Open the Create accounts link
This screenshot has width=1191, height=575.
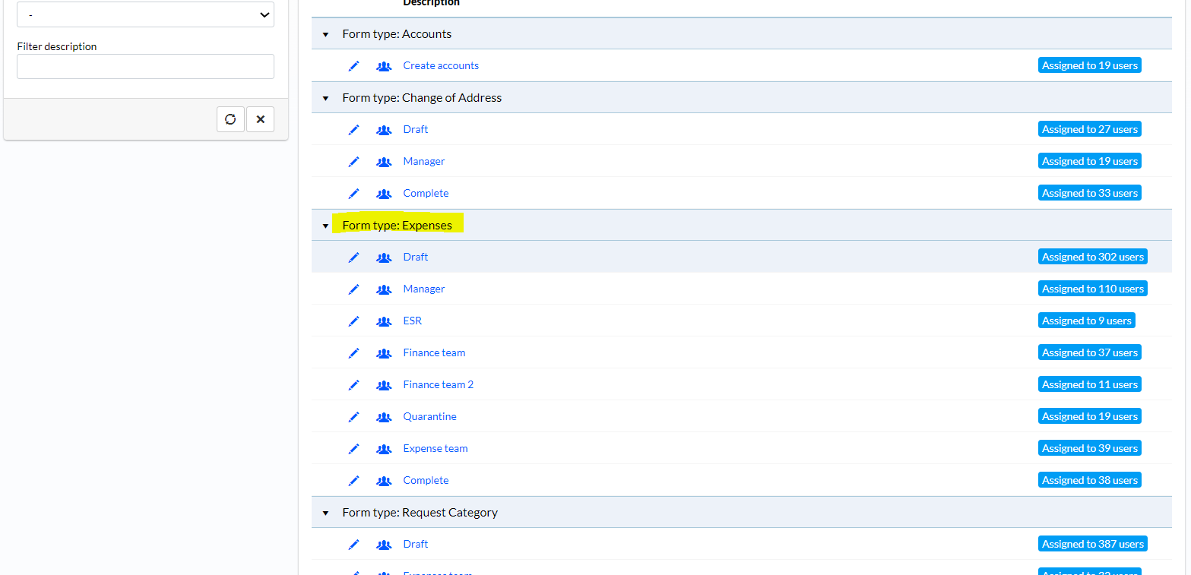point(441,65)
